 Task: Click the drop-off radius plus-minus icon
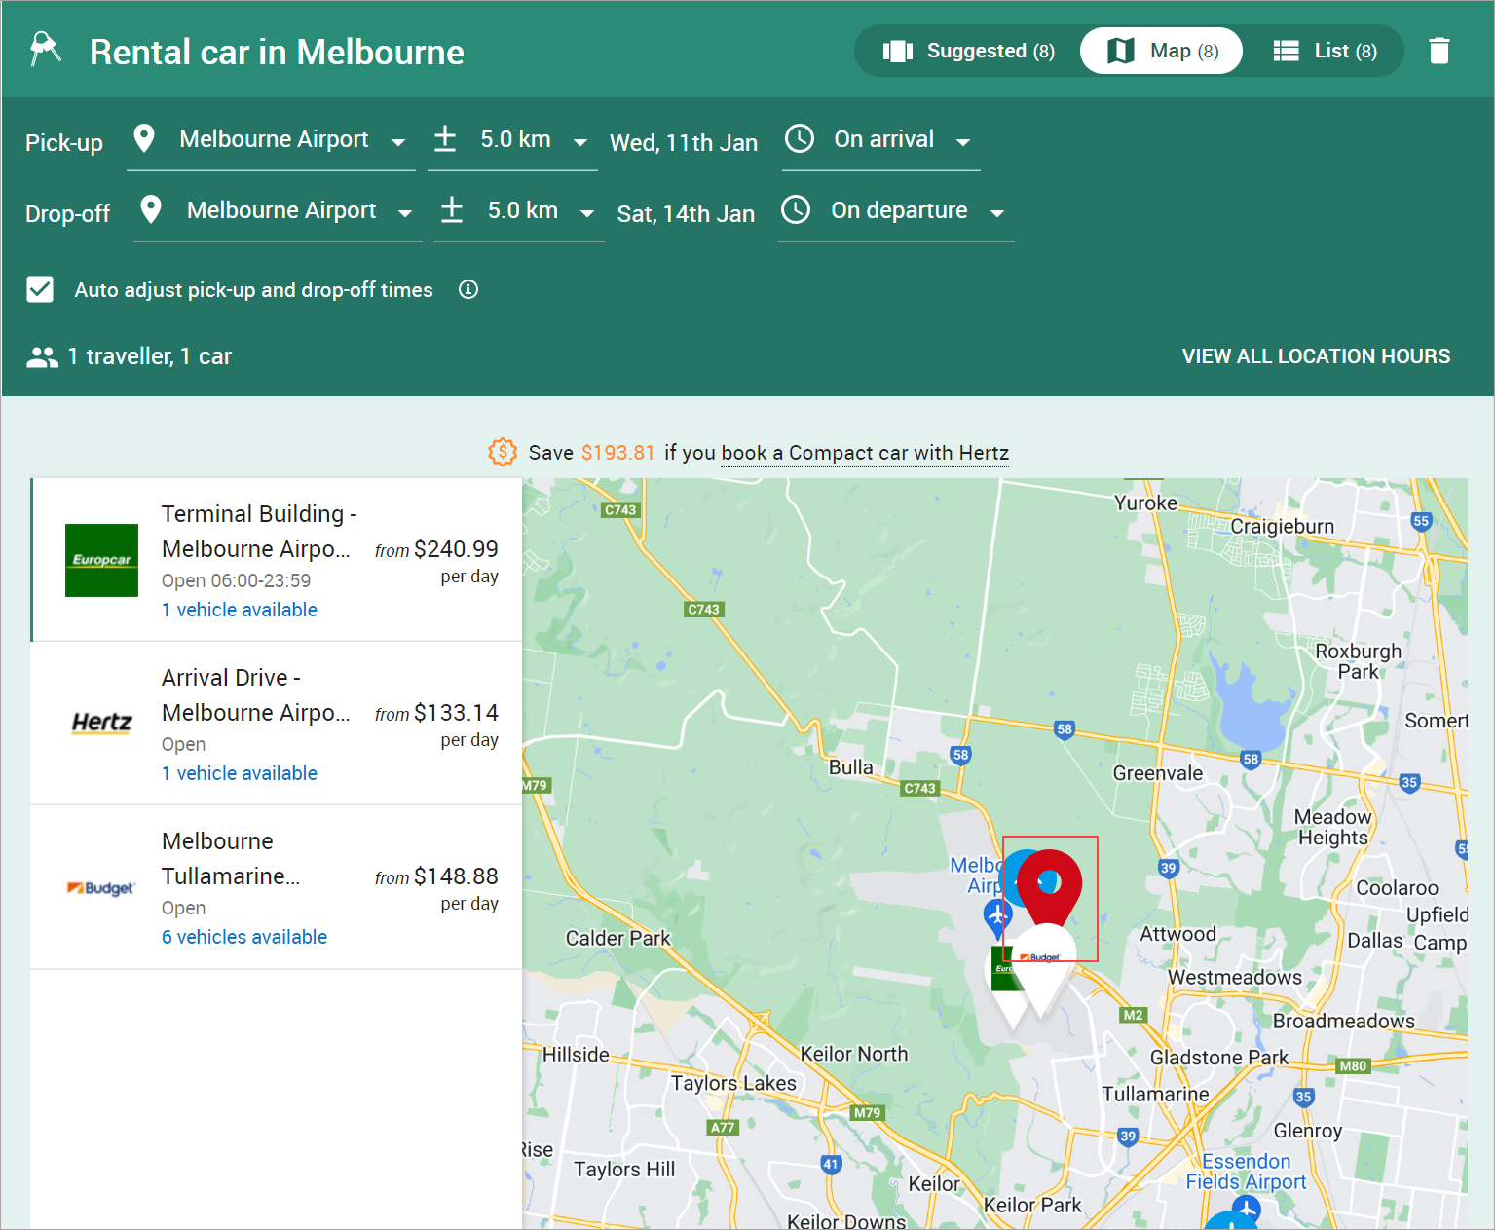pyautogui.click(x=452, y=210)
